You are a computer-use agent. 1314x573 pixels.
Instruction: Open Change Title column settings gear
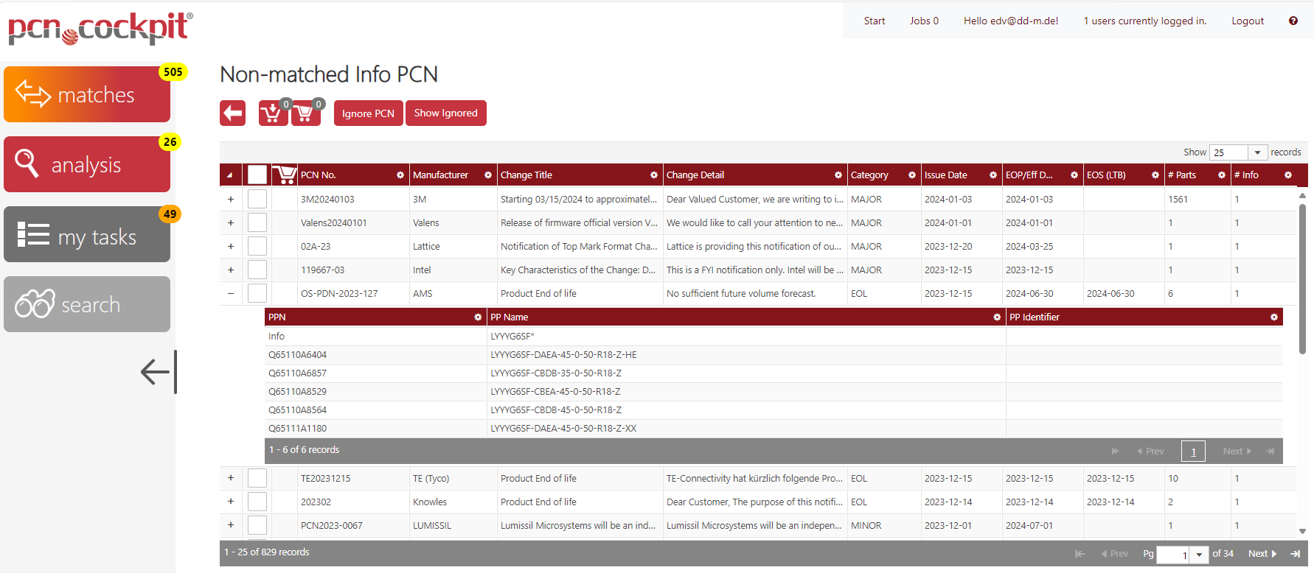[654, 175]
